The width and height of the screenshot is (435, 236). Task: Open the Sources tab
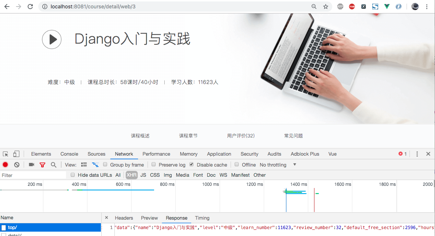coord(97,154)
